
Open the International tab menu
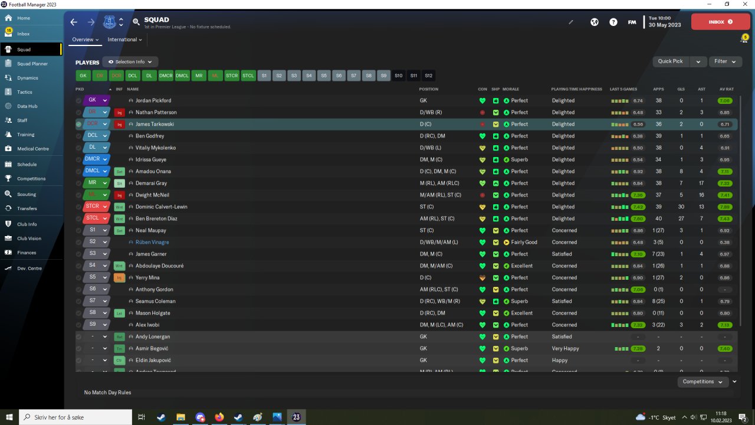pyautogui.click(x=124, y=40)
